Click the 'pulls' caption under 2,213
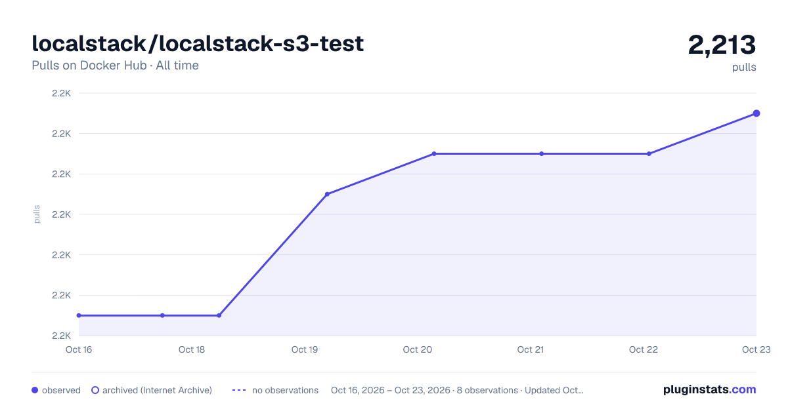The width and height of the screenshot is (788, 413). point(744,67)
